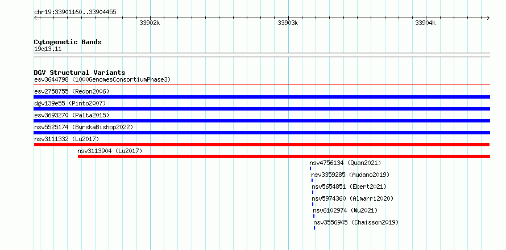Select the red bar for nsv3111332

pyautogui.click(x=262, y=145)
